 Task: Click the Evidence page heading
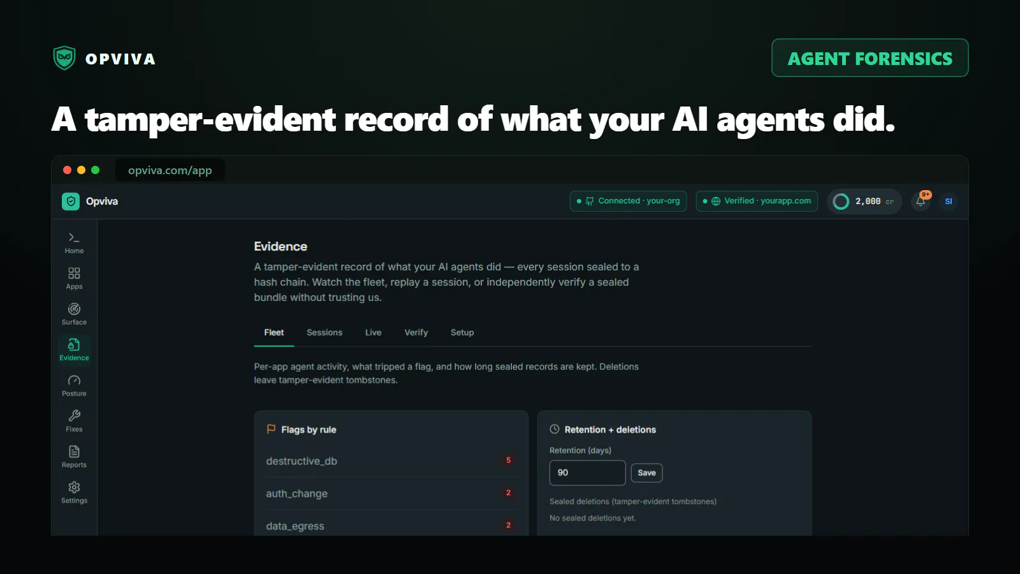(x=280, y=246)
